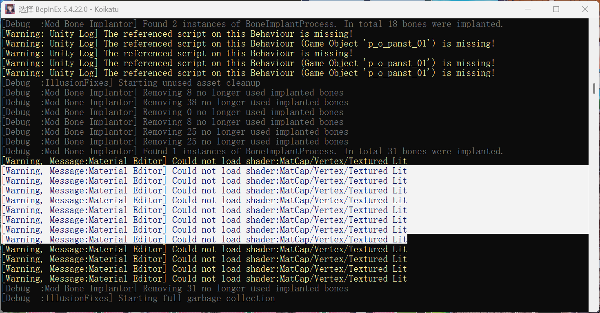Click the topmost Unity Log warning line
This screenshot has width=600, height=313.
point(228,34)
